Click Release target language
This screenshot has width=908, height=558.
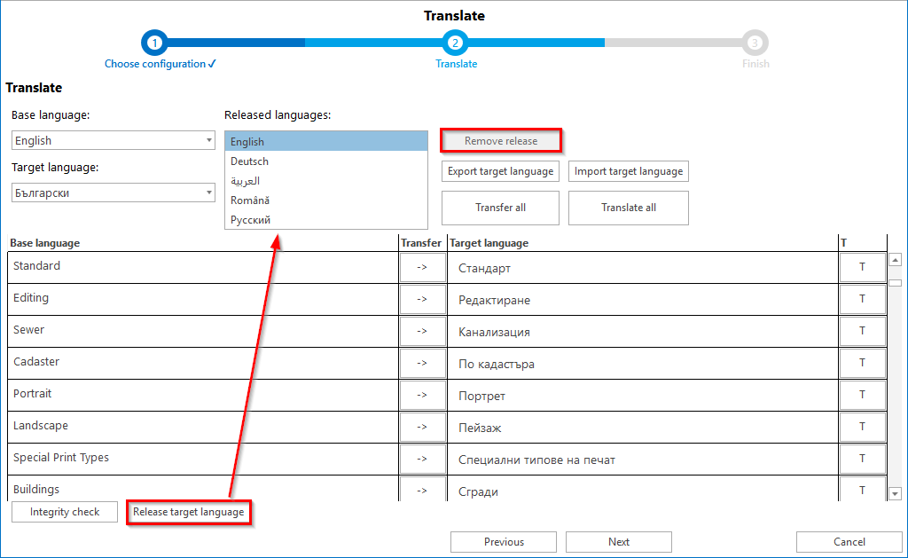click(189, 512)
